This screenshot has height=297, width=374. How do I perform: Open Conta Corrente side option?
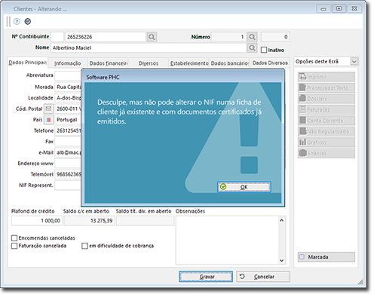(x=326, y=121)
